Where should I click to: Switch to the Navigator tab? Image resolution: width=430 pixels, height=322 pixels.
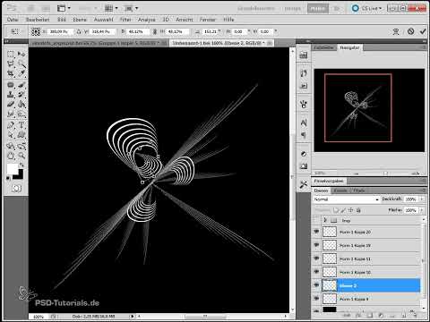click(349, 47)
